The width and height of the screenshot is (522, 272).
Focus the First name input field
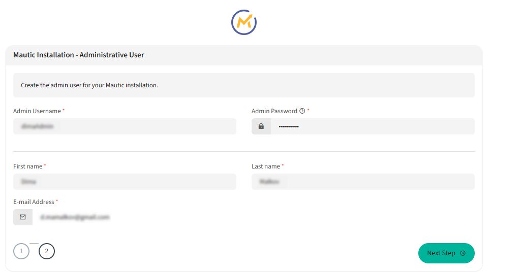coord(125,182)
